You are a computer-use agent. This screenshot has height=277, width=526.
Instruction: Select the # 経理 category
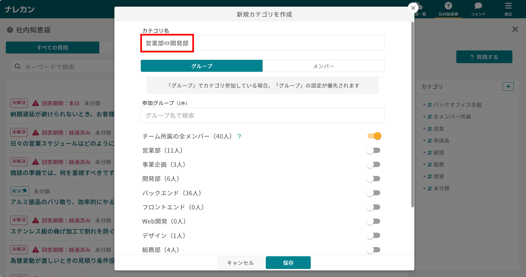click(439, 152)
